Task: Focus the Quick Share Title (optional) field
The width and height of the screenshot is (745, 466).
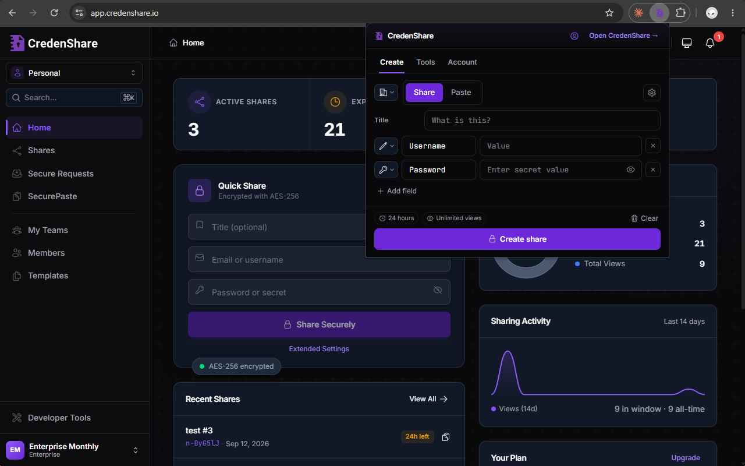Action: point(319,227)
